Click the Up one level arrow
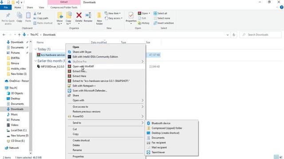284x159 pixels. coord(19,35)
